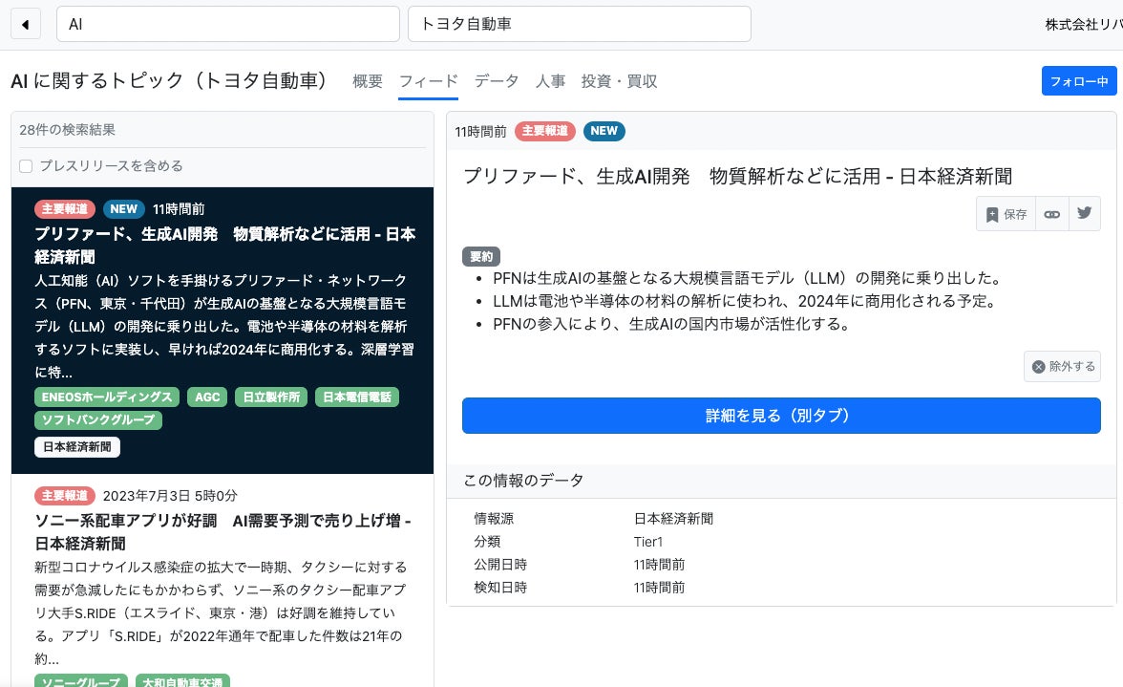
Task: Click the 除外する exclude button
Action: pyautogui.click(x=1062, y=367)
